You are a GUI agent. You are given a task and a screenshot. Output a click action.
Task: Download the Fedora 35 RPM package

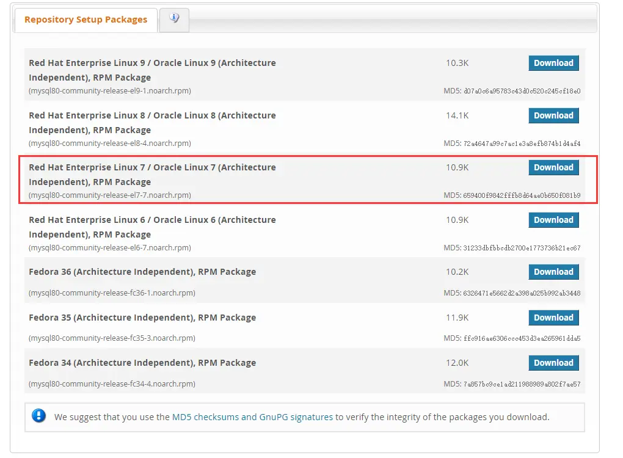[553, 318]
